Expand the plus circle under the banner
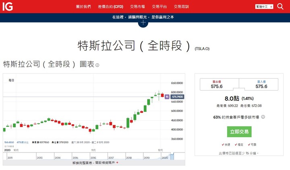The image size is (290, 170). click(x=143, y=23)
